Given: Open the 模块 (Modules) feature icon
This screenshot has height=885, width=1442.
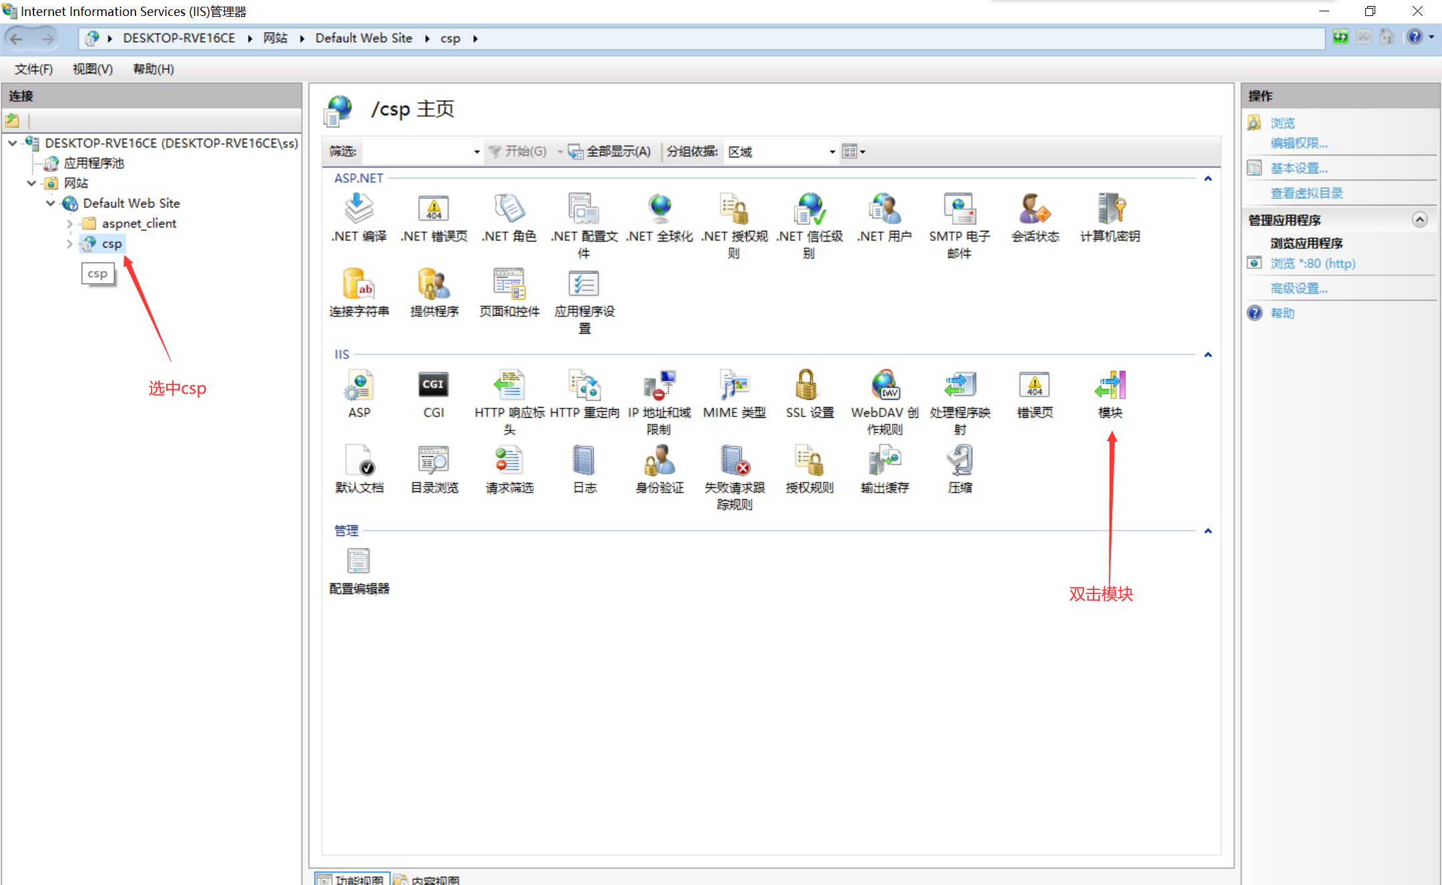Looking at the screenshot, I should [1110, 386].
